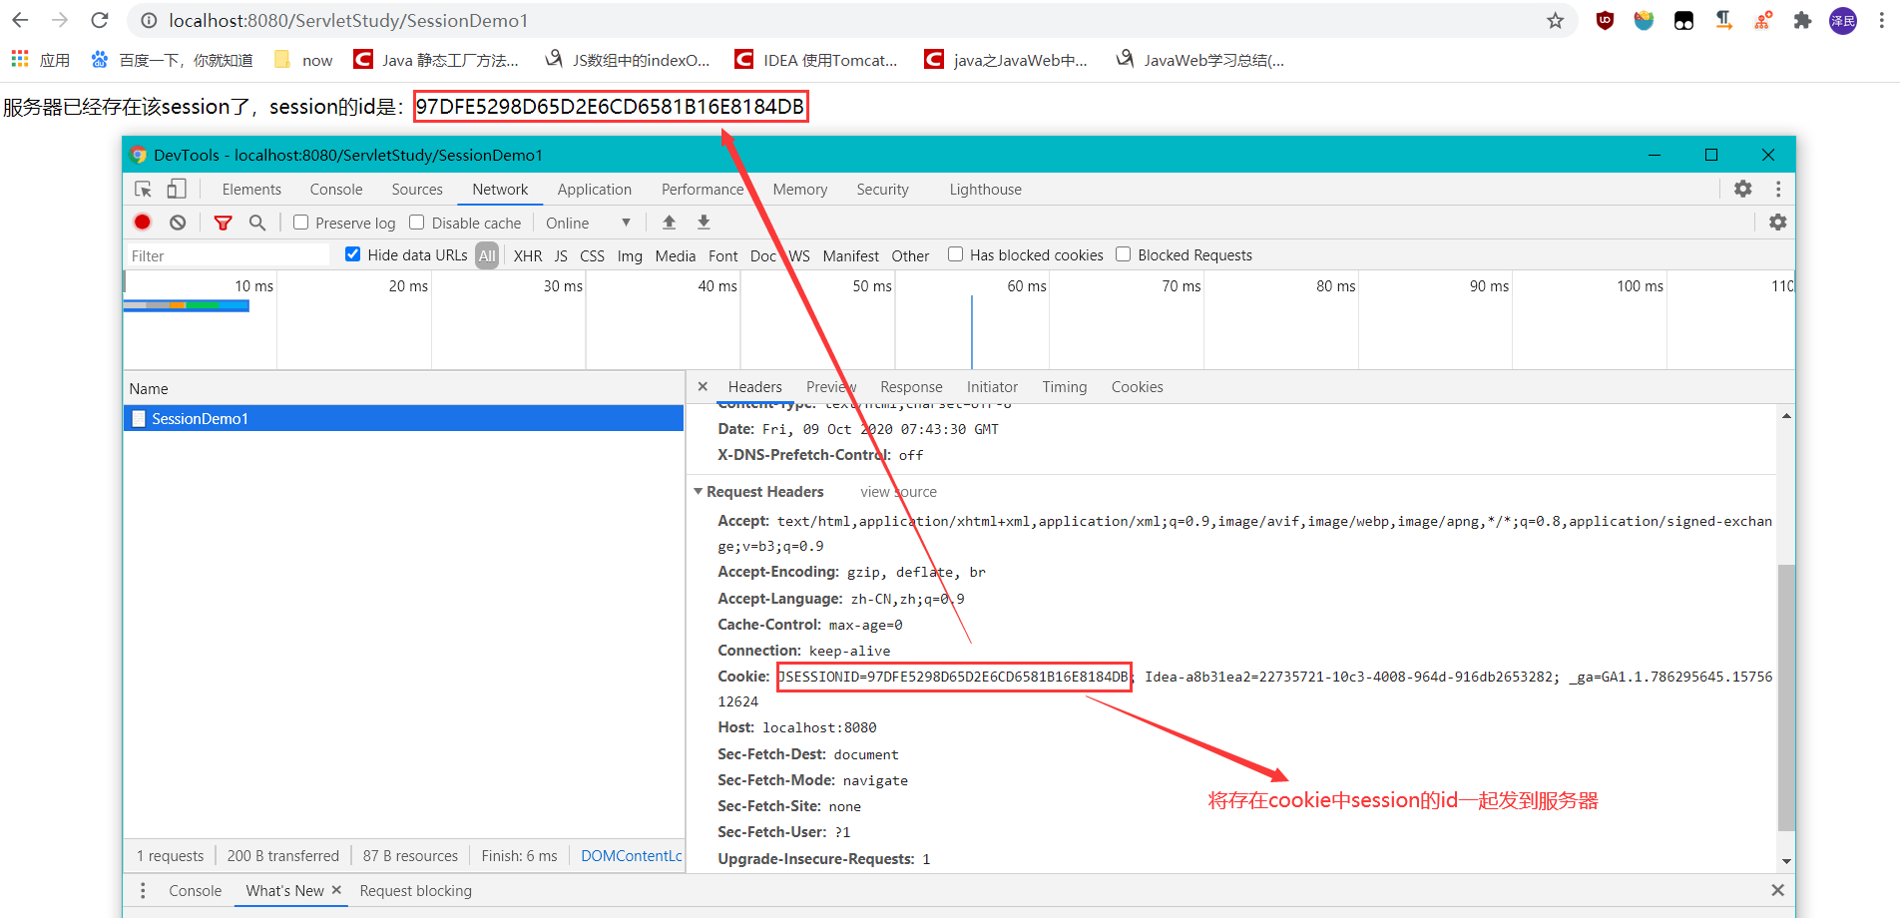Import HAR file with upload arrow
Screen dimensions: 1900x918
click(670, 223)
